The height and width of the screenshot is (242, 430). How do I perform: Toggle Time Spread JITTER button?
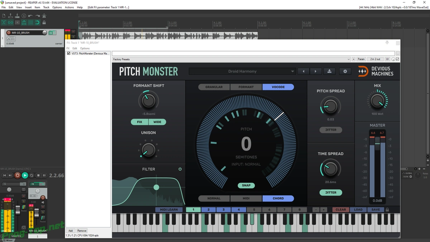point(331,193)
